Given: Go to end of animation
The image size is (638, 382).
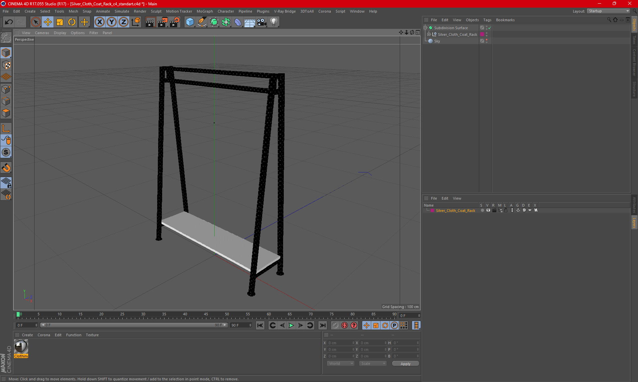Looking at the screenshot, I should pyautogui.click(x=322, y=325).
